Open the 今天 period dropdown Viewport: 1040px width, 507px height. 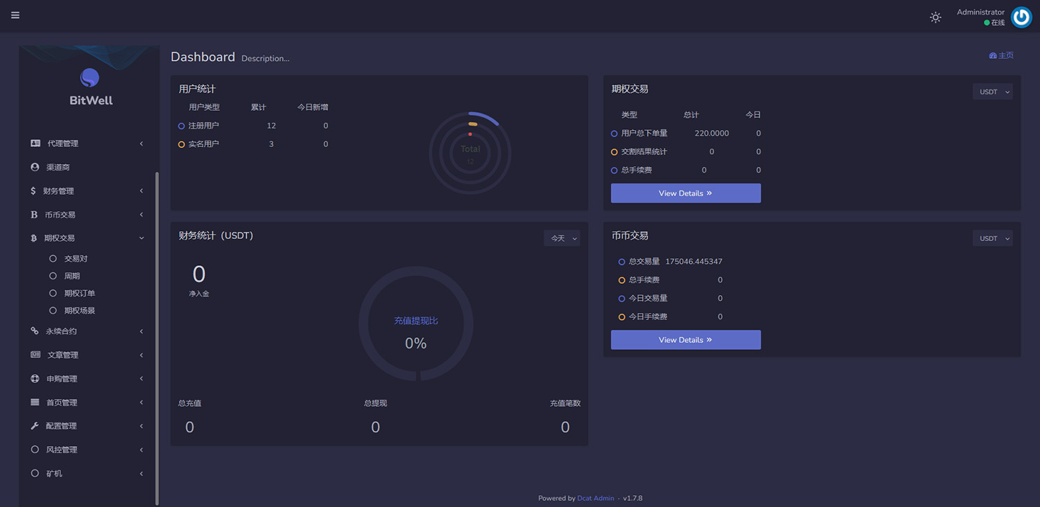[562, 238]
